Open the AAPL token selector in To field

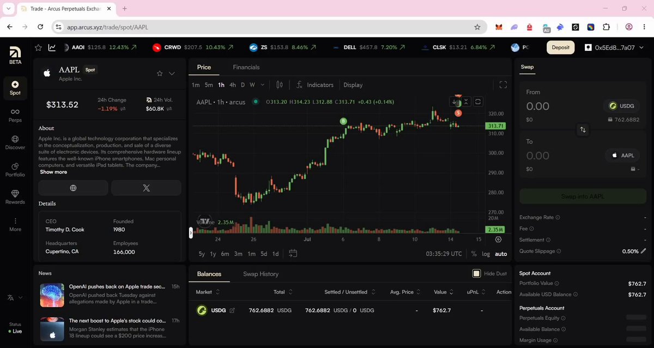coord(622,155)
